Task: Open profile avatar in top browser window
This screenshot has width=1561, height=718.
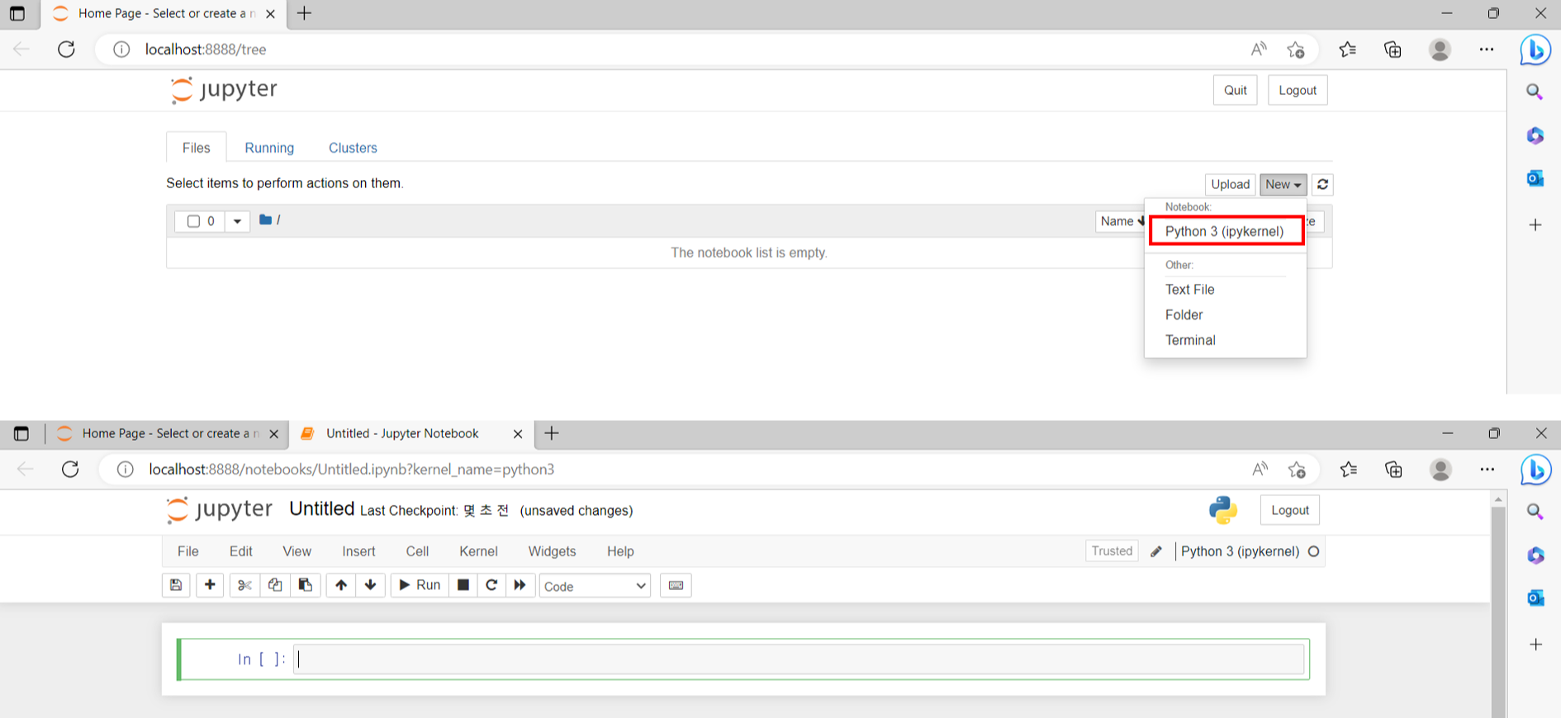Action: coord(1440,50)
